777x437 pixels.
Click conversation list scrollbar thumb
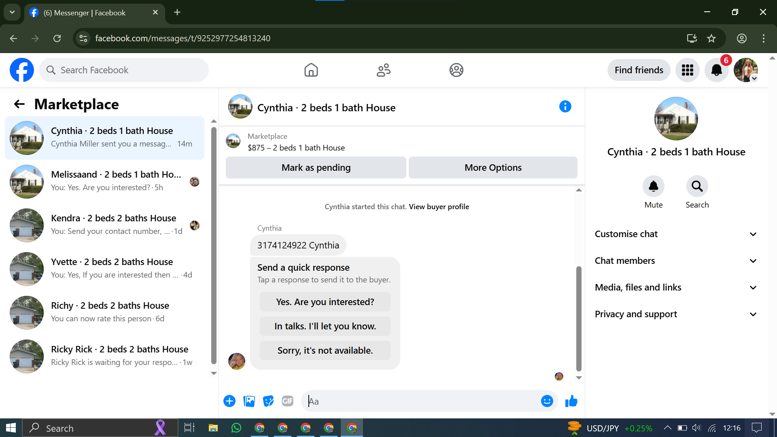pos(214,246)
